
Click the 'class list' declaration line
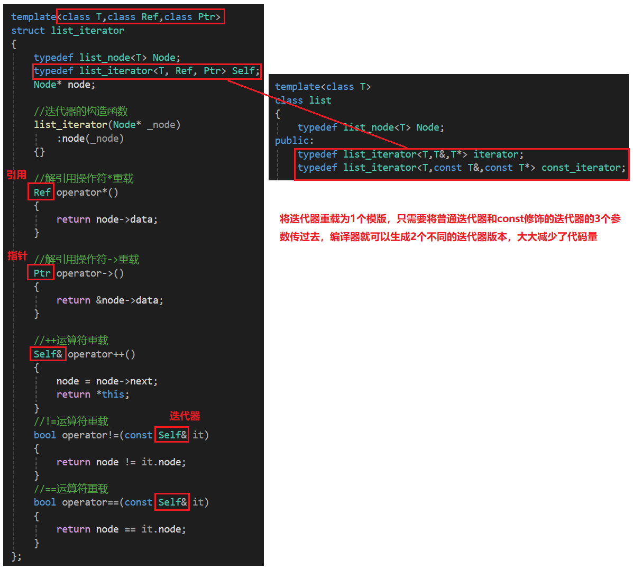pyautogui.click(x=303, y=100)
